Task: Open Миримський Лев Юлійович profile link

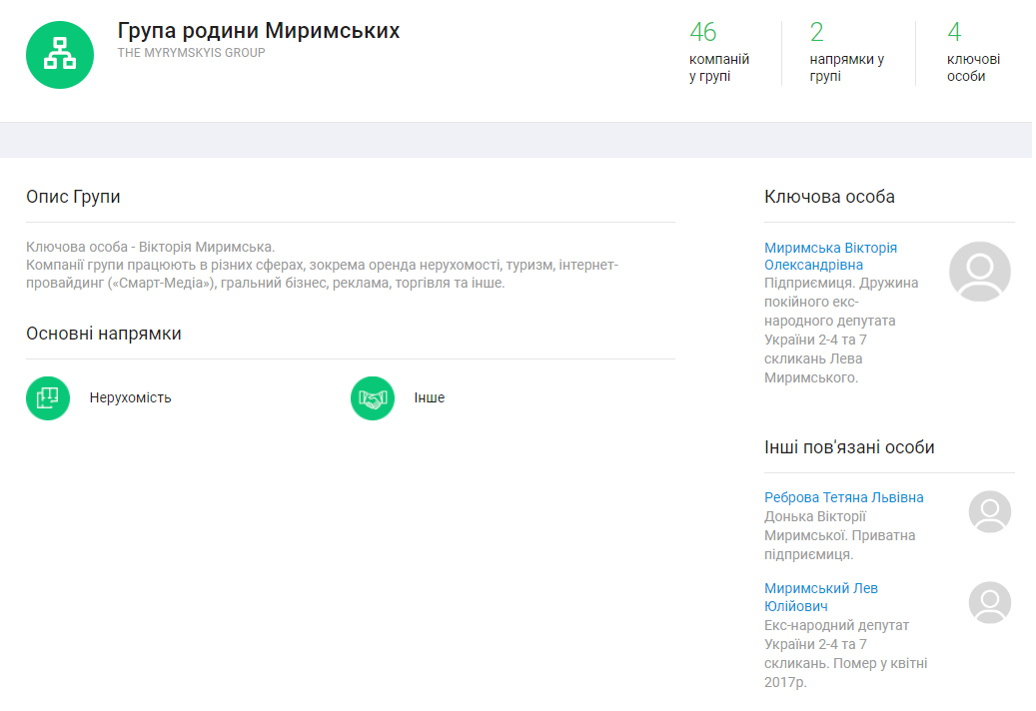Action: pyautogui.click(x=820, y=597)
